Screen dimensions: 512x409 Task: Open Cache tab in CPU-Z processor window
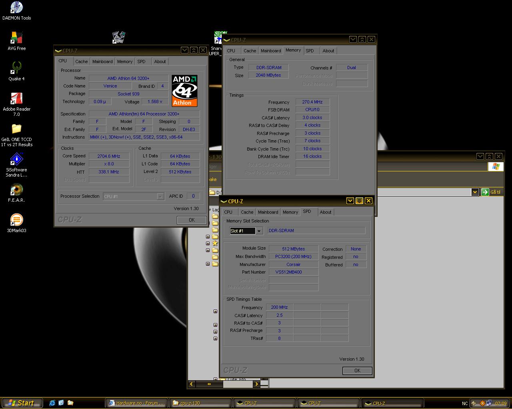click(x=82, y=62)
